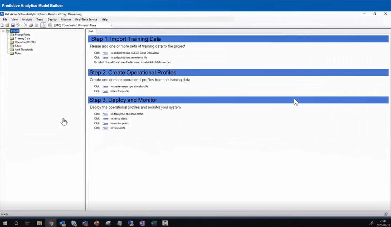Click the Print toolbar icon
This screenshot has width=391, height=227.
(x=31, y=25)
